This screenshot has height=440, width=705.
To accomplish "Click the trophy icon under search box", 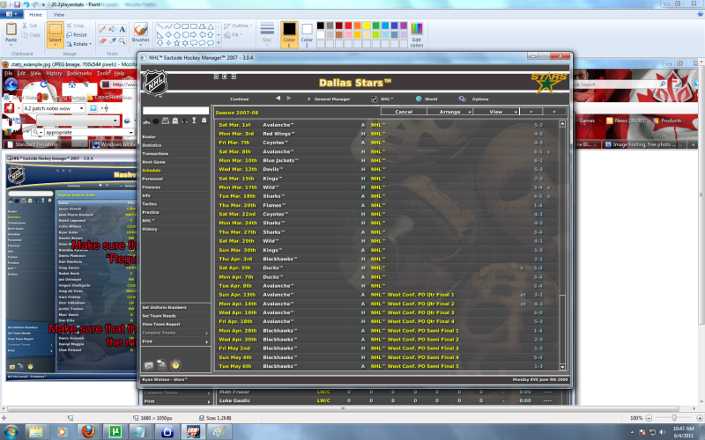I will (194, 121).
